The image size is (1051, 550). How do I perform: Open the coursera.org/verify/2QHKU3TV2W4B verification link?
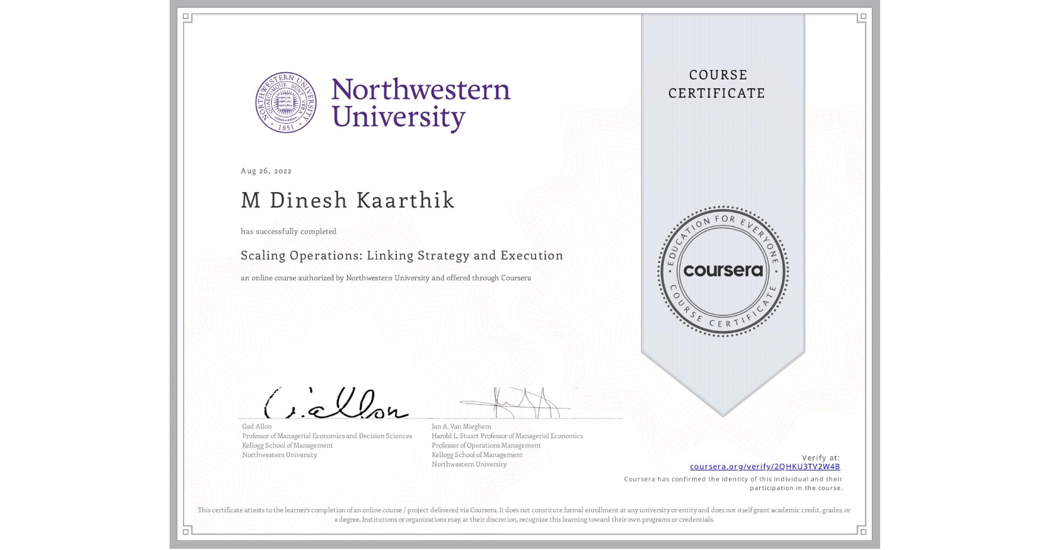tap(766, 466)
